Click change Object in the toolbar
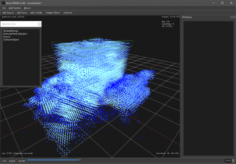 [53, 13]
